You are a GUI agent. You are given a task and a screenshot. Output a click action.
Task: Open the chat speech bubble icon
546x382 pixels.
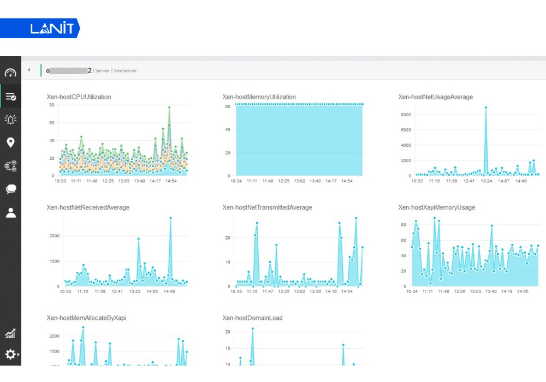pos(10,189)
